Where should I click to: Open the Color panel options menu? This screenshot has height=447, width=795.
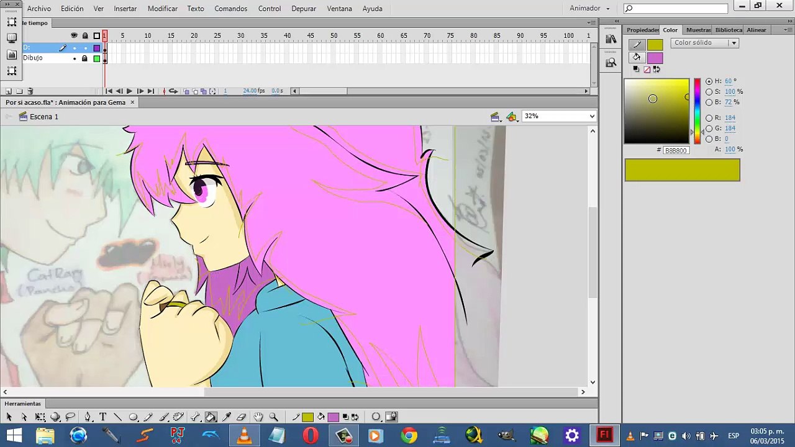pyautogui.click(x=788, y=30)
